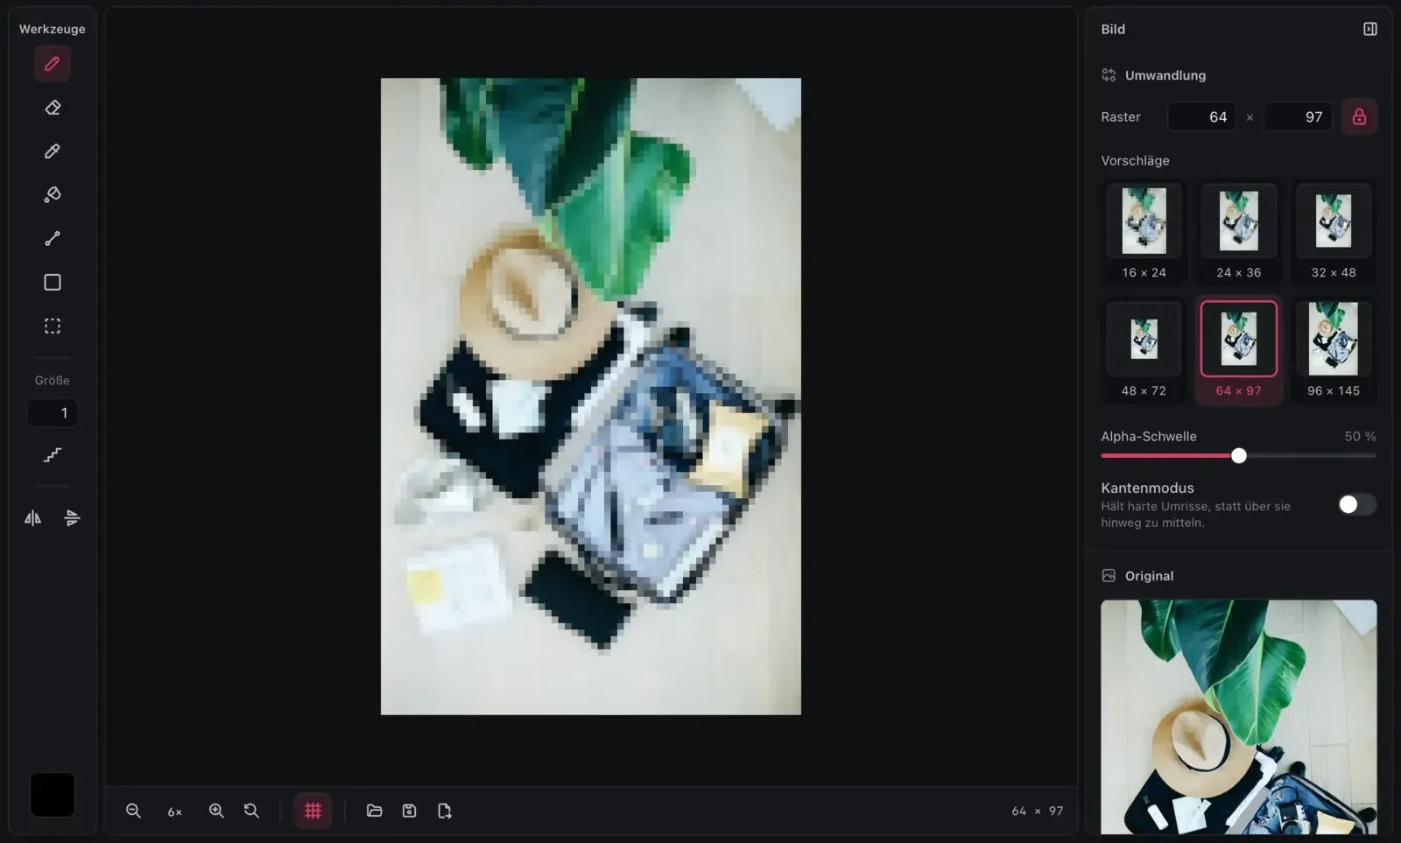Select the Eyedropper color picker tool
This screenshot has width=1401, height=843.
pos(53,151)
